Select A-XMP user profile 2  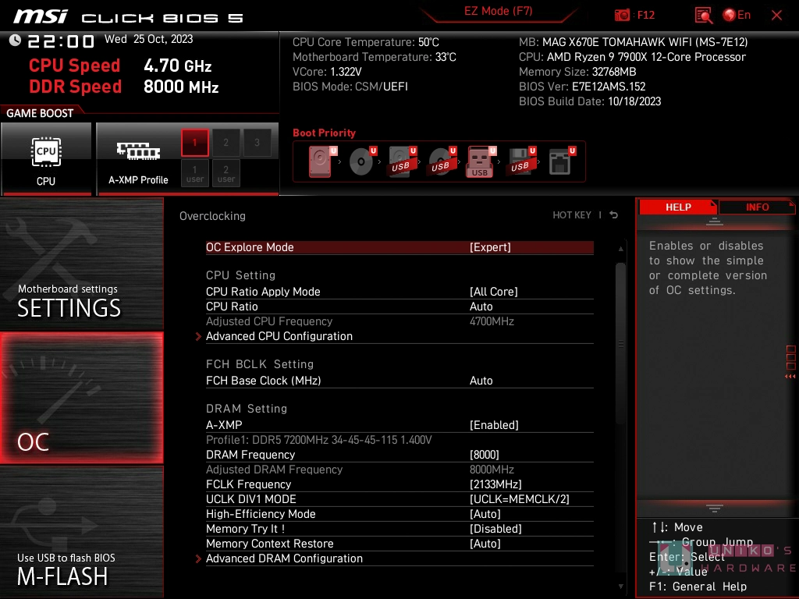[x=225, y=173]
